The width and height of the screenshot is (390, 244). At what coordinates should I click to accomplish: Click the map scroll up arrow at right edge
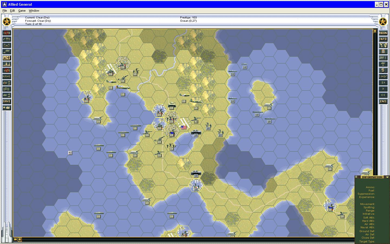375,31
